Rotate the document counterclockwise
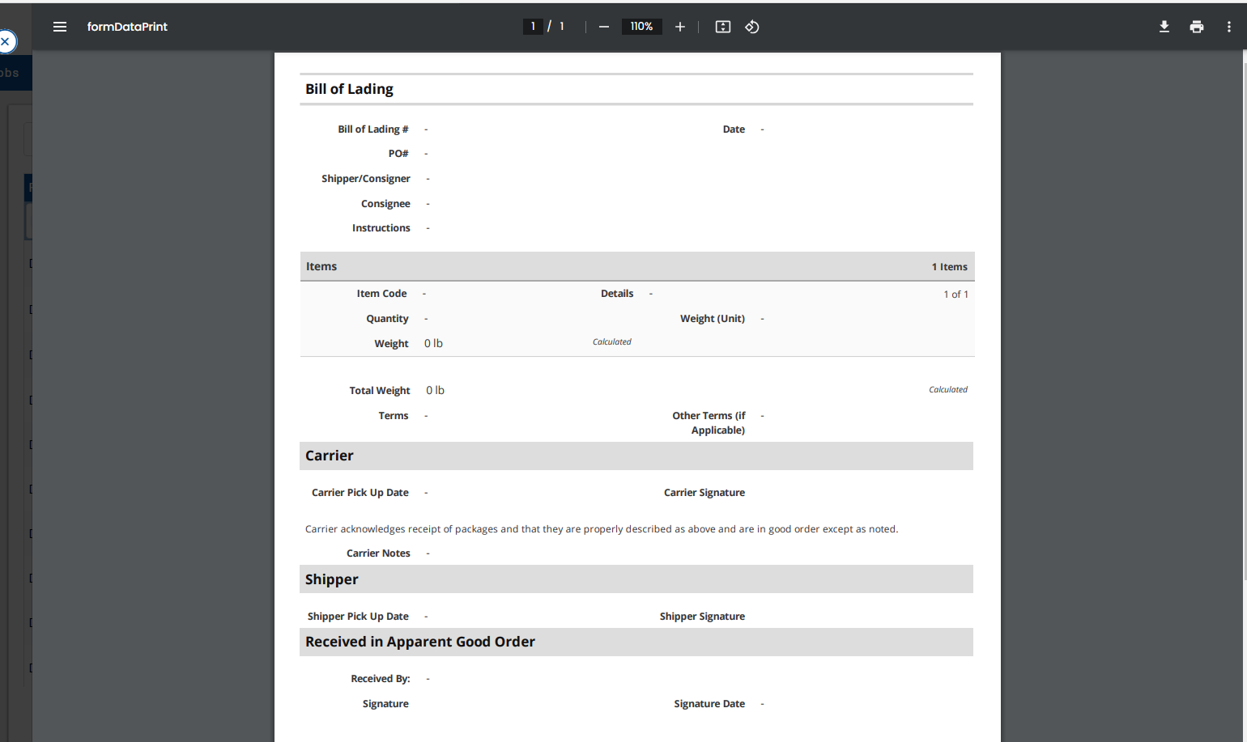The width and height of the screenshot is (1247, 742). (752, 27)
